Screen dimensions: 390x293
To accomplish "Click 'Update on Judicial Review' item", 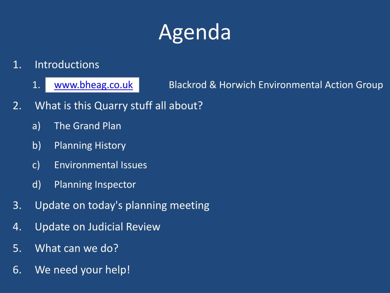I will pyautogui.click(x=97, y=227).
